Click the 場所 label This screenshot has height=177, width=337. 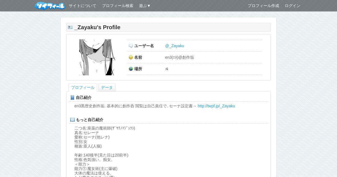(x=138, y=69)
